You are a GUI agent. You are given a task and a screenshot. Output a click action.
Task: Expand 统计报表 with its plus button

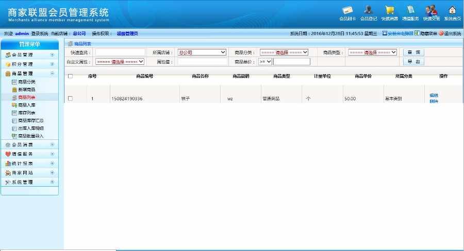[53, 163]
